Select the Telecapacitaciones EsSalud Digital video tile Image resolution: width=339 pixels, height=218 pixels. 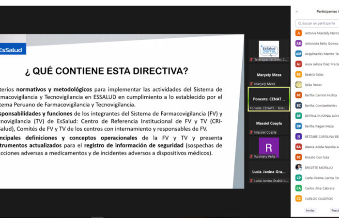(269, 50)
